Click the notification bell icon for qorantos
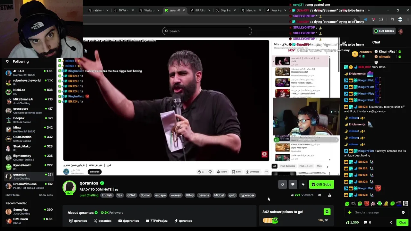 283,184
